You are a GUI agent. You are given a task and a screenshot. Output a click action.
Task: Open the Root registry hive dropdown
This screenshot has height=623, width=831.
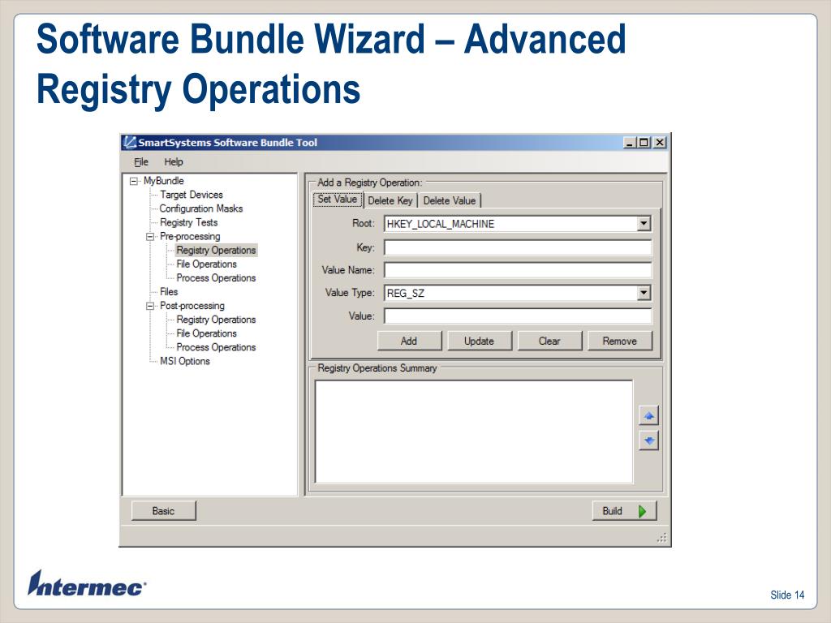click(644, 224)
